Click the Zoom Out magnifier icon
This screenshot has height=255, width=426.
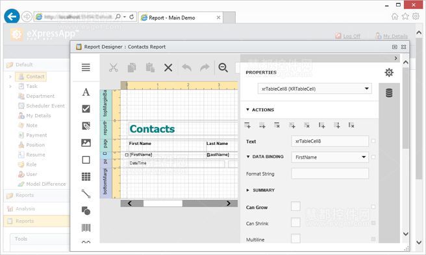pyautogui.click(x=223, y=67)
